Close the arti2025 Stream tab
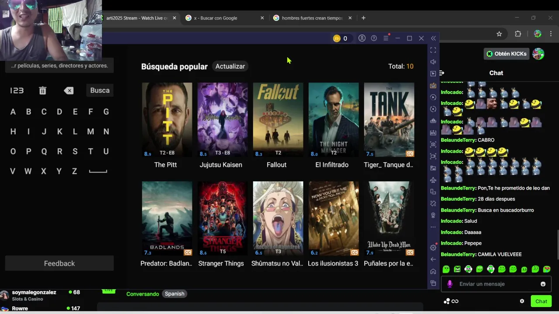The width and height of the screenshot is (559, 314). pos(174,18)
